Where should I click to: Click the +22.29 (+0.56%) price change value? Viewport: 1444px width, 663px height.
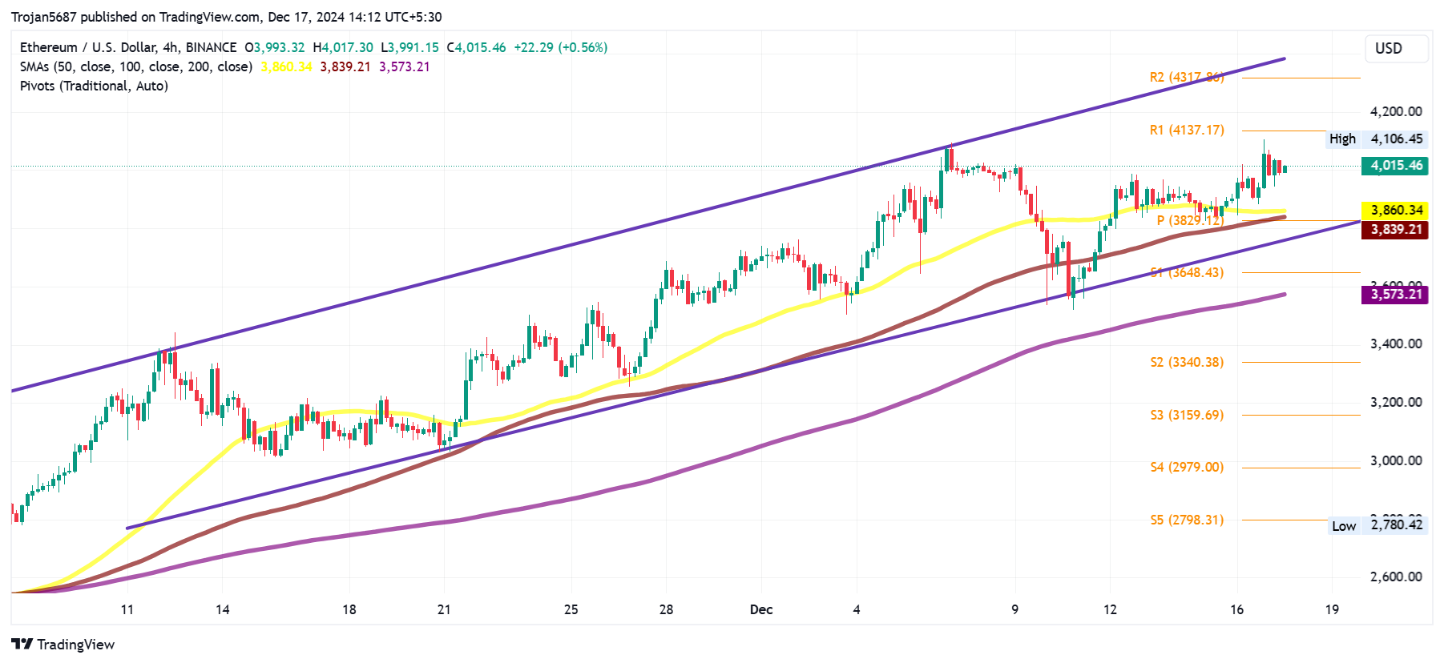pos(561,47)
